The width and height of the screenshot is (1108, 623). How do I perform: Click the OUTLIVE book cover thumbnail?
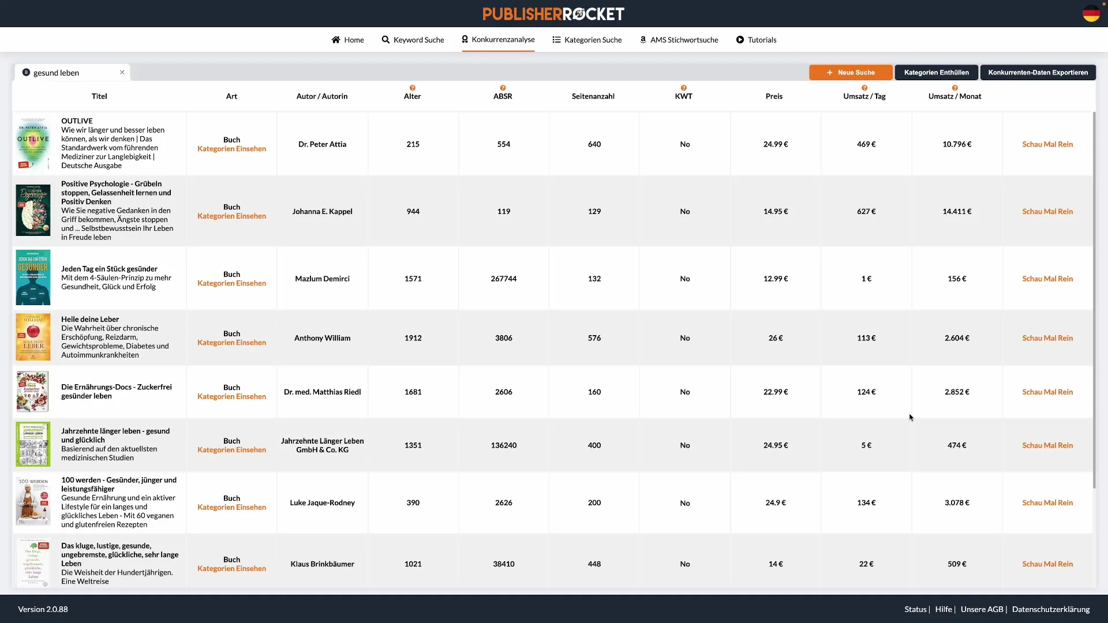point(33,144)
